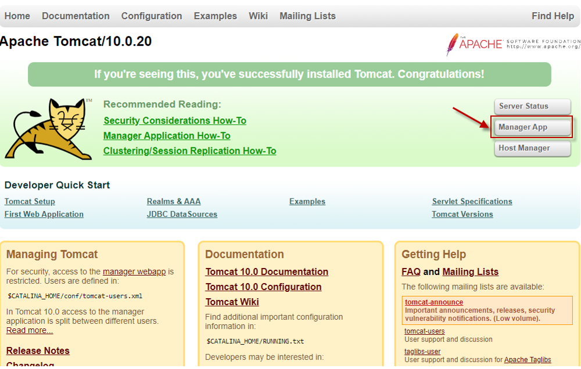Click the Developer Quick Start heading

[57, 185]
